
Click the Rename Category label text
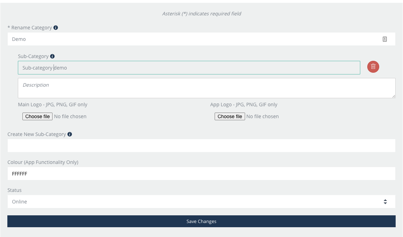point(32,28)
